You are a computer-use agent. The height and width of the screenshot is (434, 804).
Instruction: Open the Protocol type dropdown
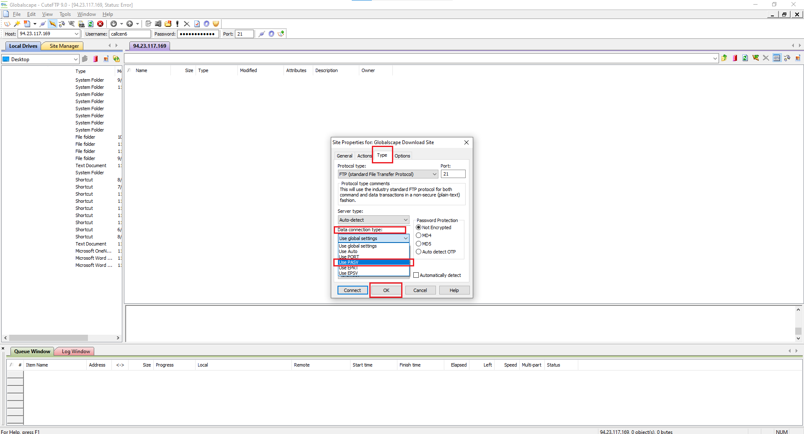coord(388,174)
